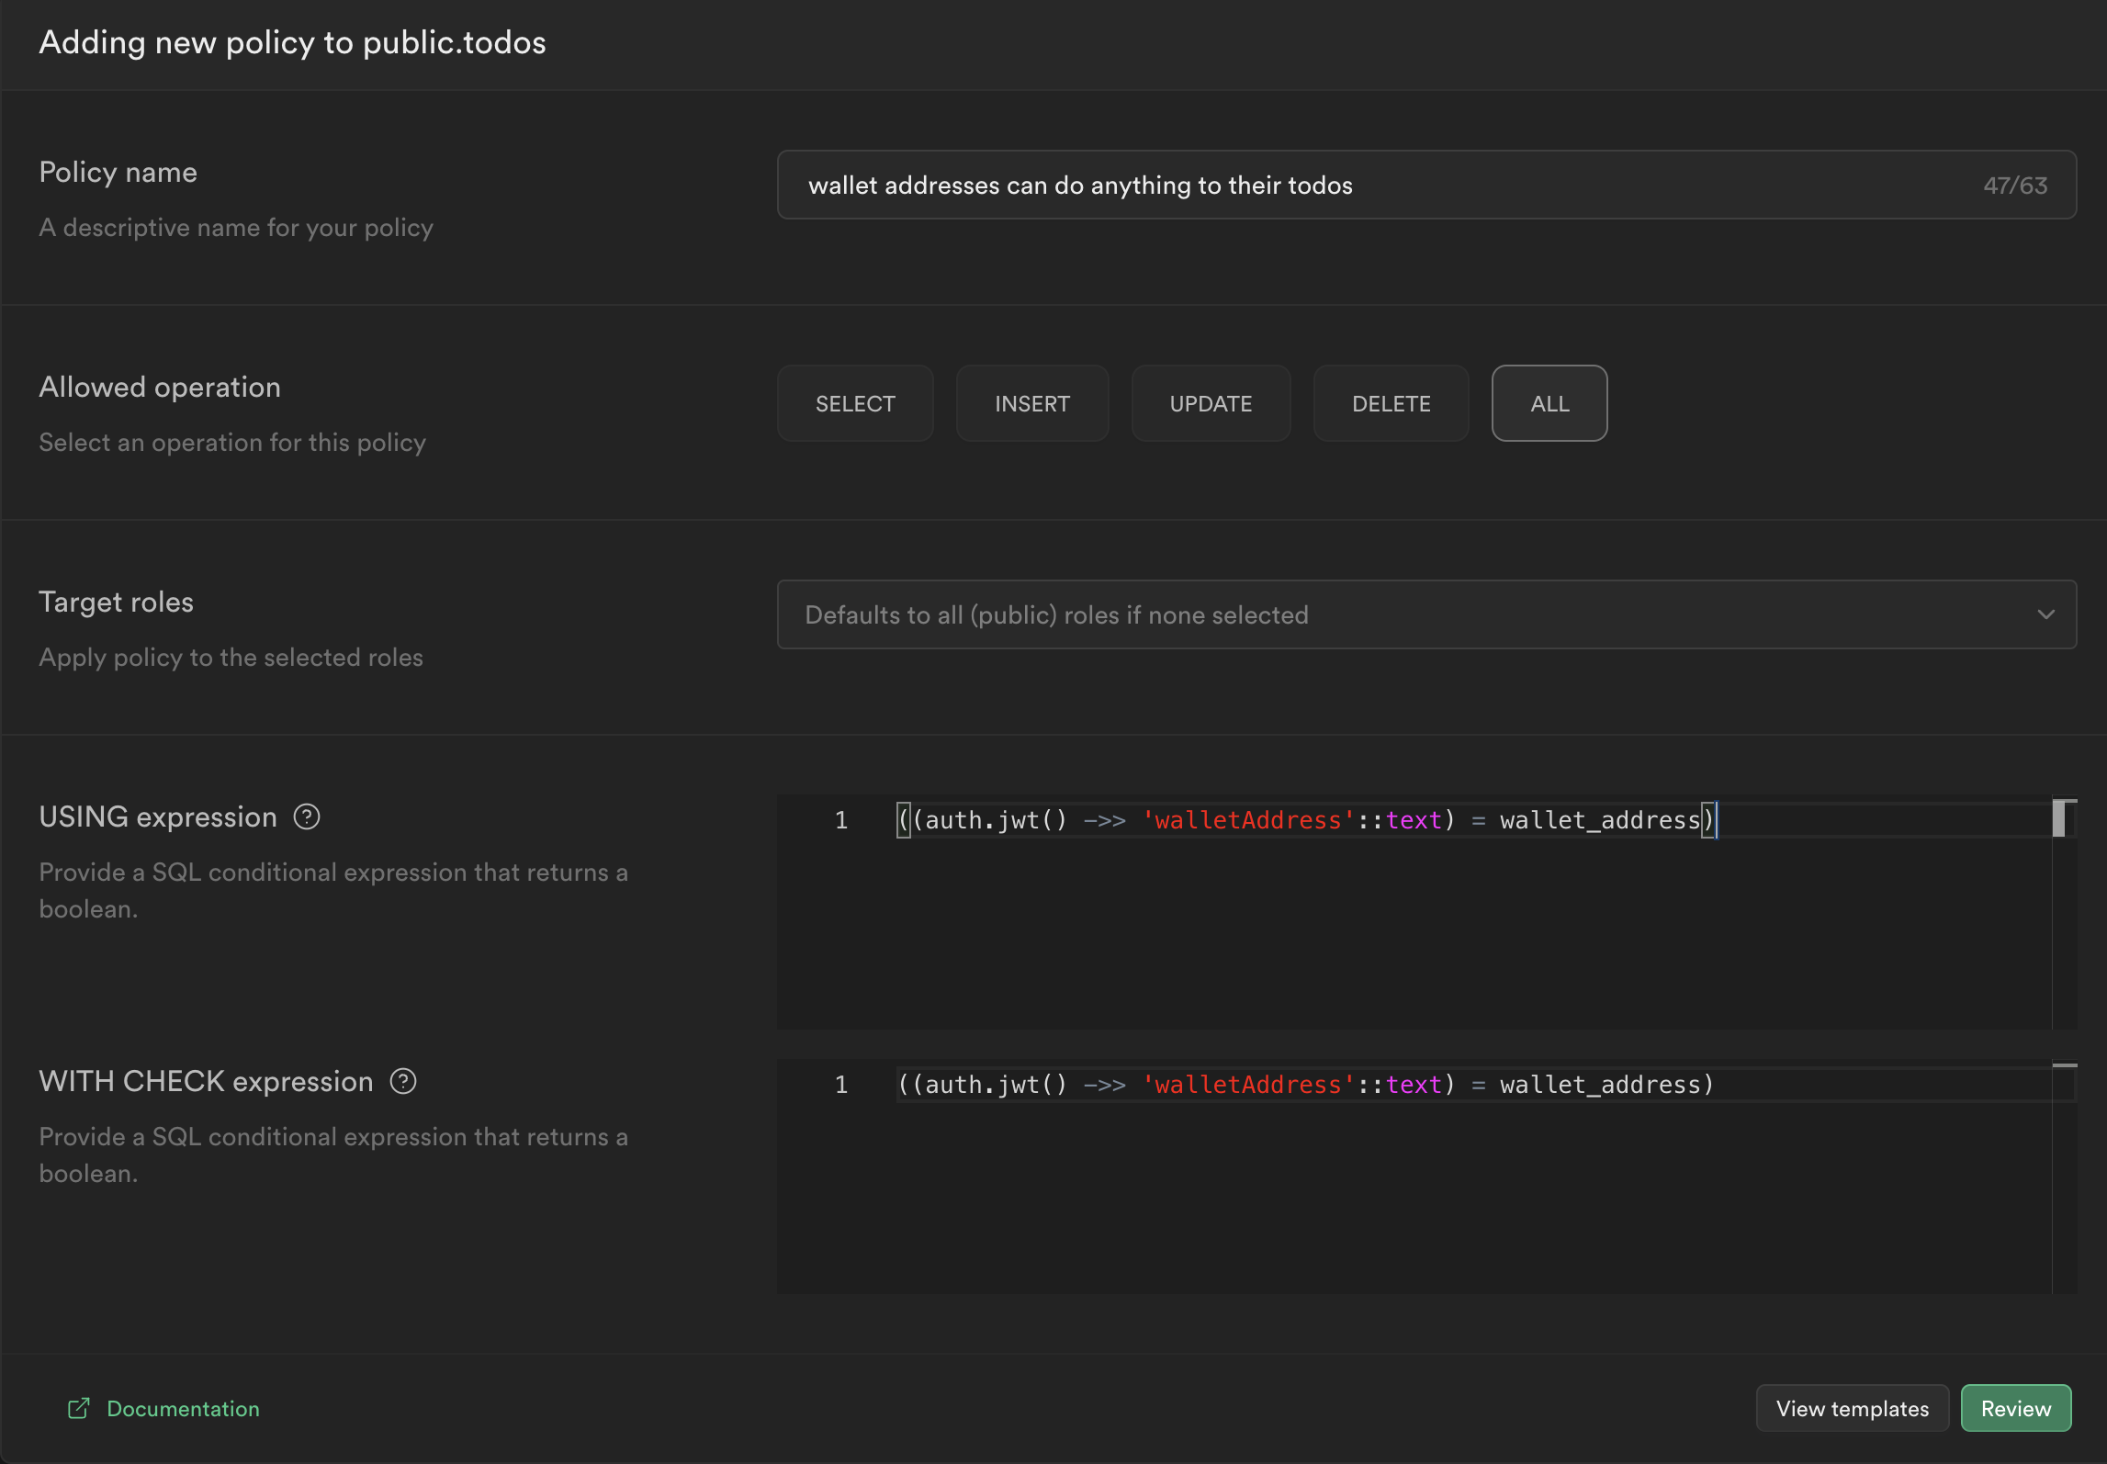The height and width of the screenshot is (1464, 2107).
Task: Click the USING expression help icon
Action: [x=307, y=816]
